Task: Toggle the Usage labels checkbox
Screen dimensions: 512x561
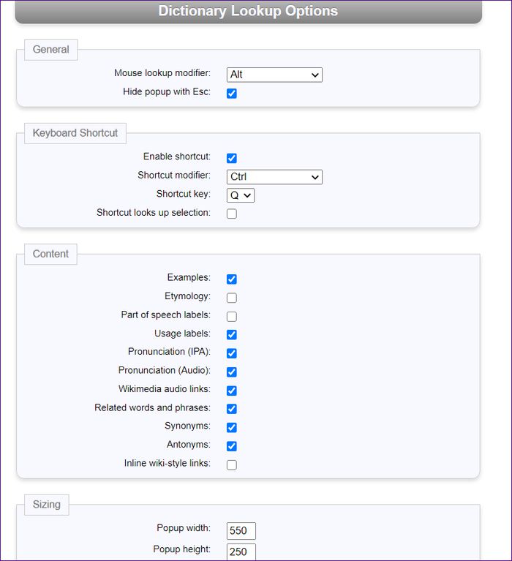Action: pos(232,334)
